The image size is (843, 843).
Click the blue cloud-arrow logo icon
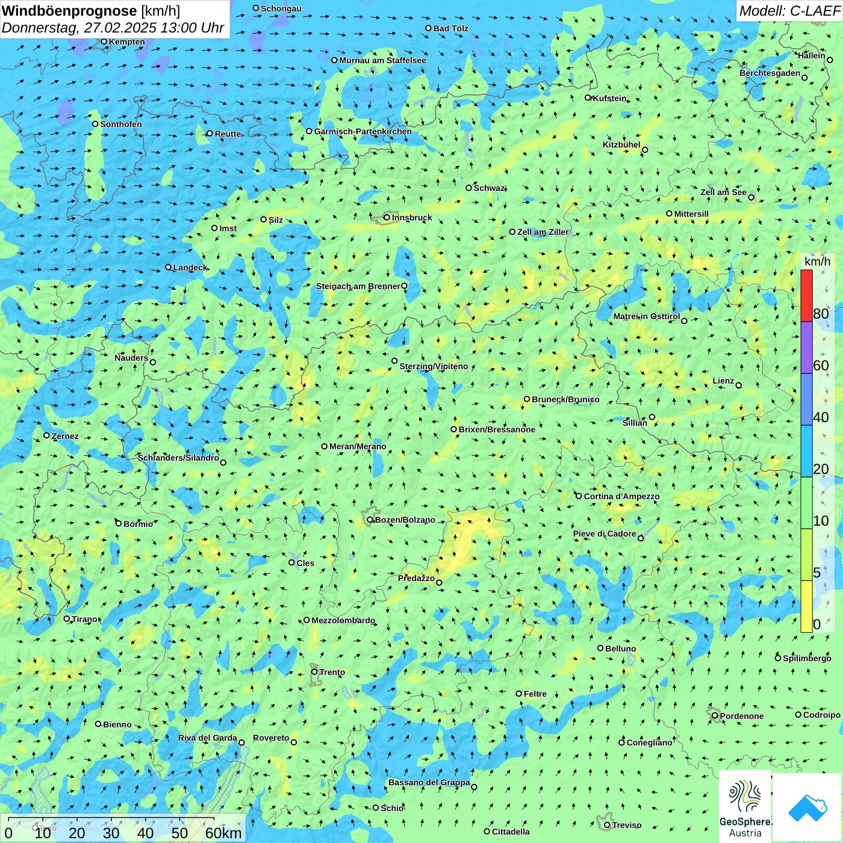807,808
